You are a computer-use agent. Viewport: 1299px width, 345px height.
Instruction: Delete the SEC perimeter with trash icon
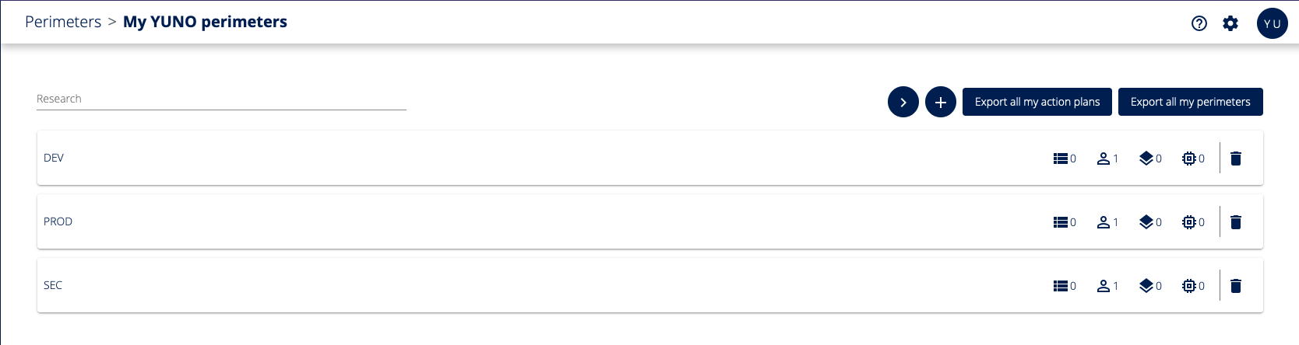tap(1235, 286)
